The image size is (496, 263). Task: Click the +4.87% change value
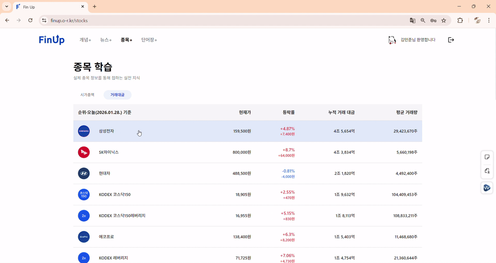pyautogui.click(x=288, y=128)
